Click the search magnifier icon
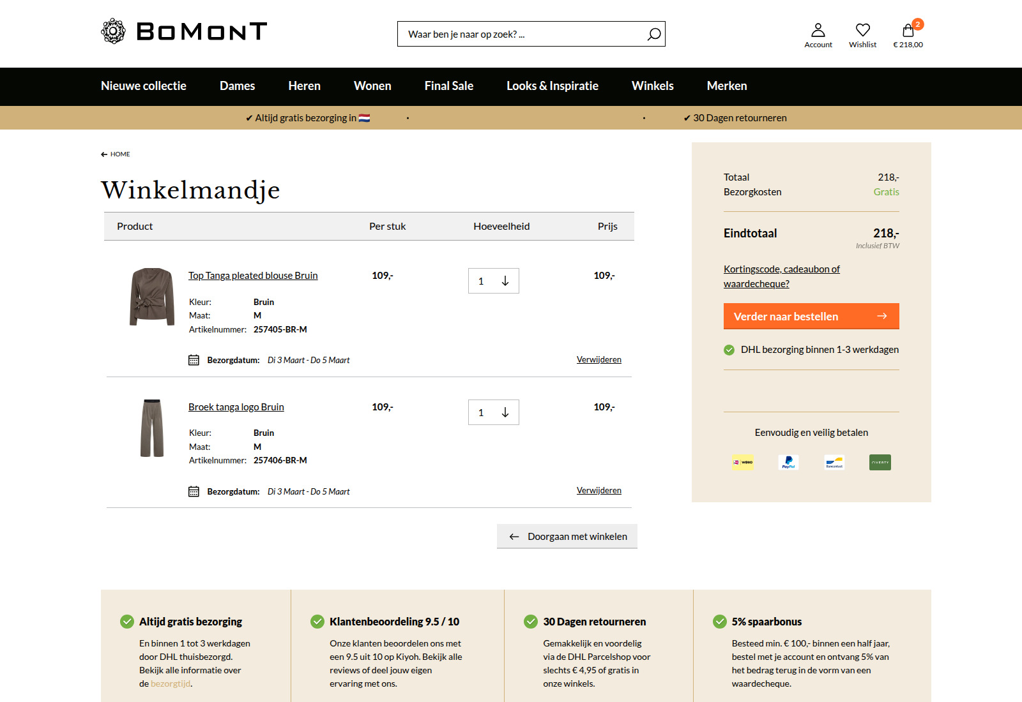 [x=653, y=34]
